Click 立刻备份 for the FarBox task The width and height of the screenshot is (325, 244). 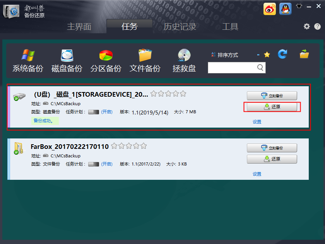[x=272, y=148]
